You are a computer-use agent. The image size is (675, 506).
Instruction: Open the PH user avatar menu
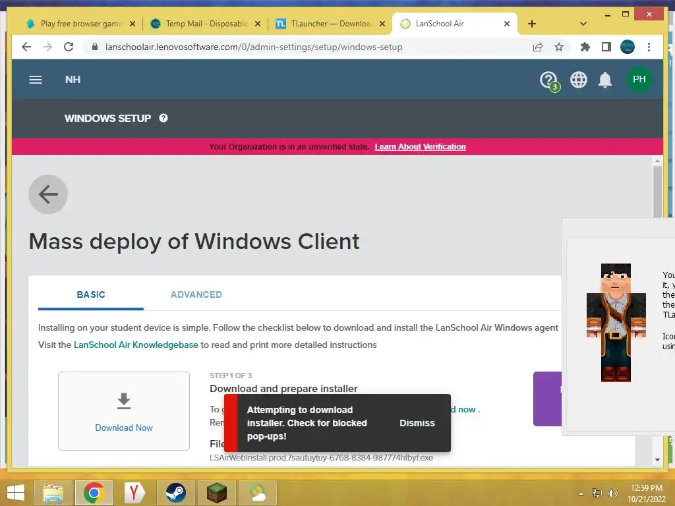639,79
